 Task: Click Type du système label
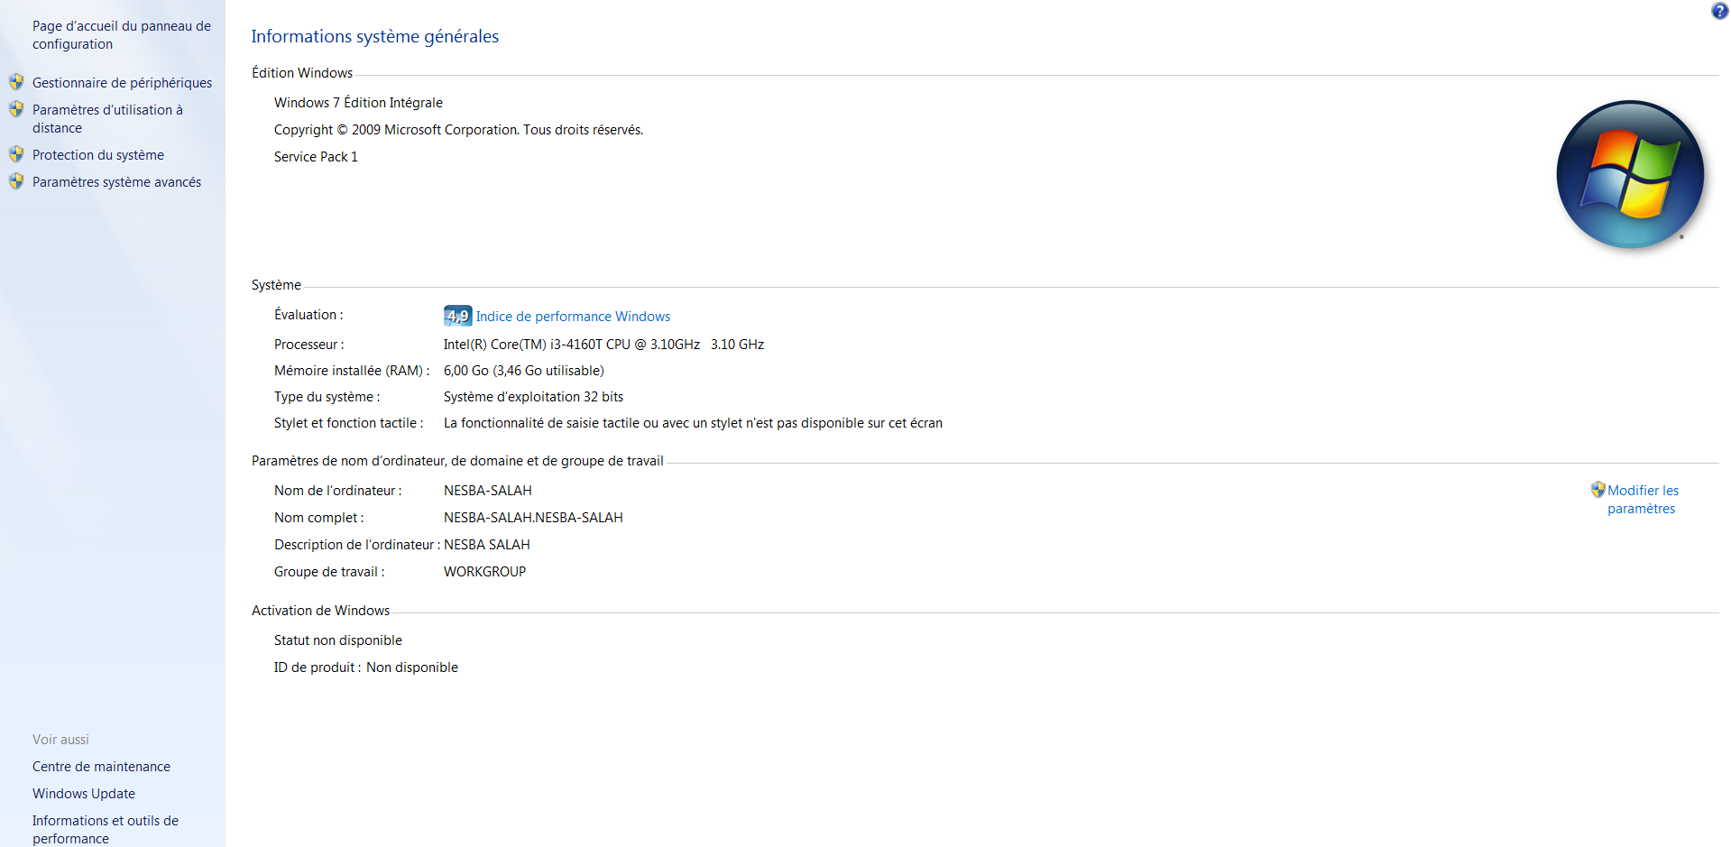pyautogui.click(x=327, y=397)
